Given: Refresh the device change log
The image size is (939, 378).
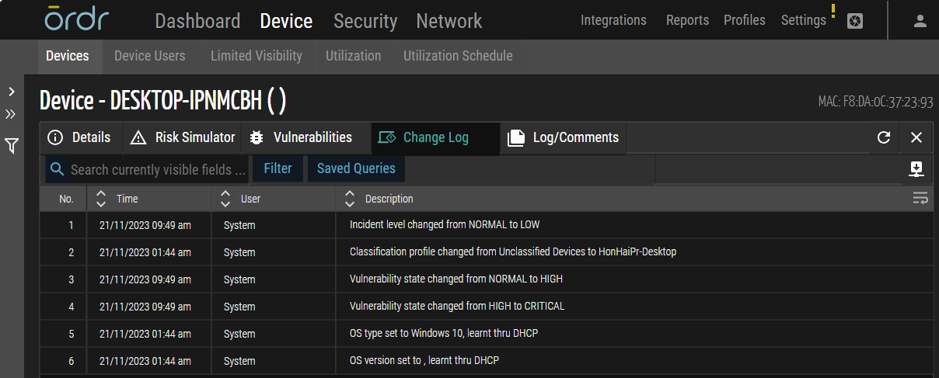Looking at the screenshot, I should click(x=883, y=137).
